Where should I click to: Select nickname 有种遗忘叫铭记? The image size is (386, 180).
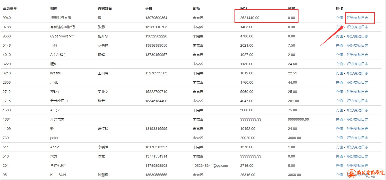coord(62,27)
